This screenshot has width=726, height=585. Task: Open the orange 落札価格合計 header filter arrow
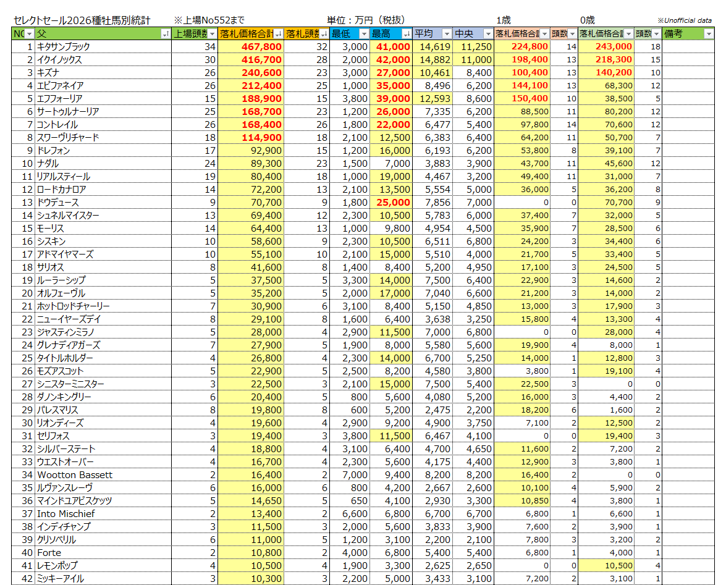tap(278, 34)
